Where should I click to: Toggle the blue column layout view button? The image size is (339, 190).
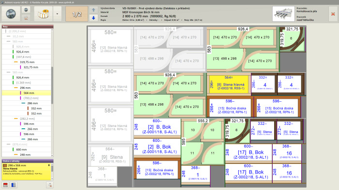coord(14,185)
